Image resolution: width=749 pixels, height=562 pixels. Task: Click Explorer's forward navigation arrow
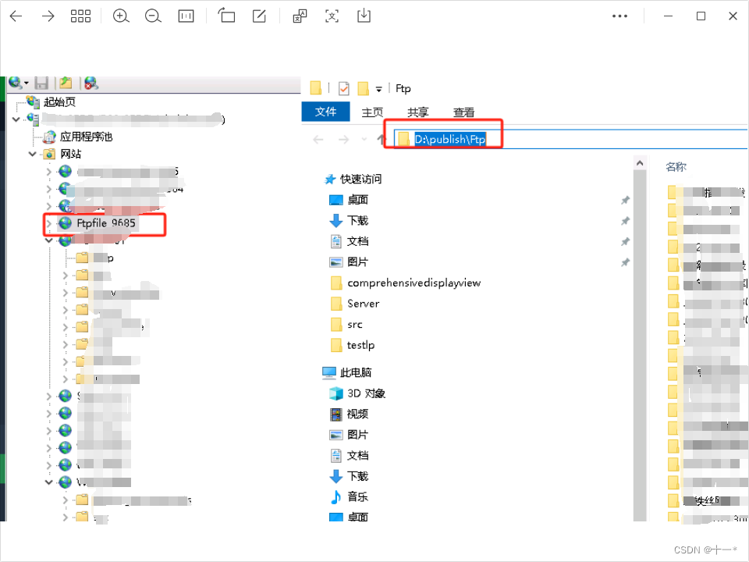[343, 140]
